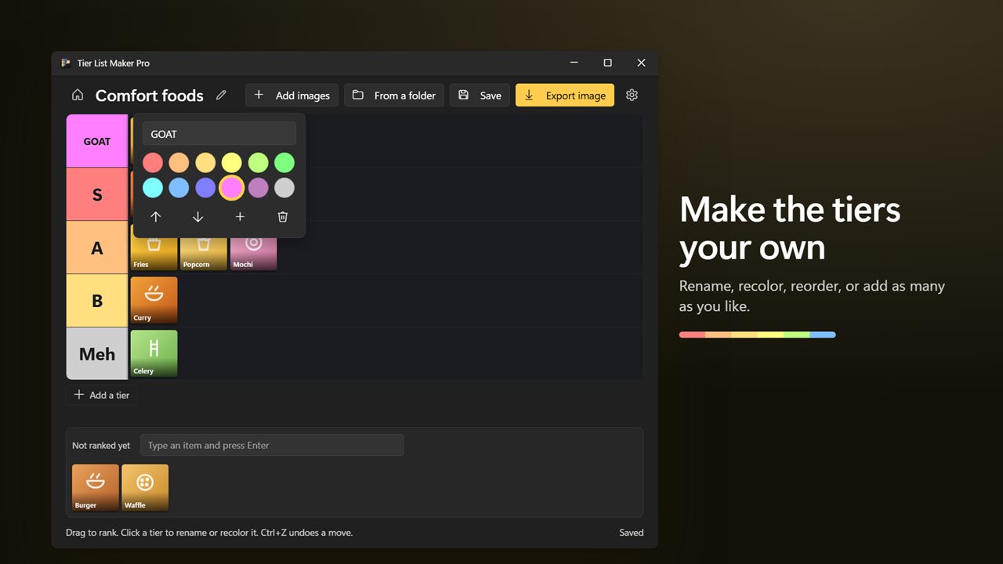This screenshot has width=1003, height=564.
Task: Open the A tier label
Action: (x=97, y=248)
